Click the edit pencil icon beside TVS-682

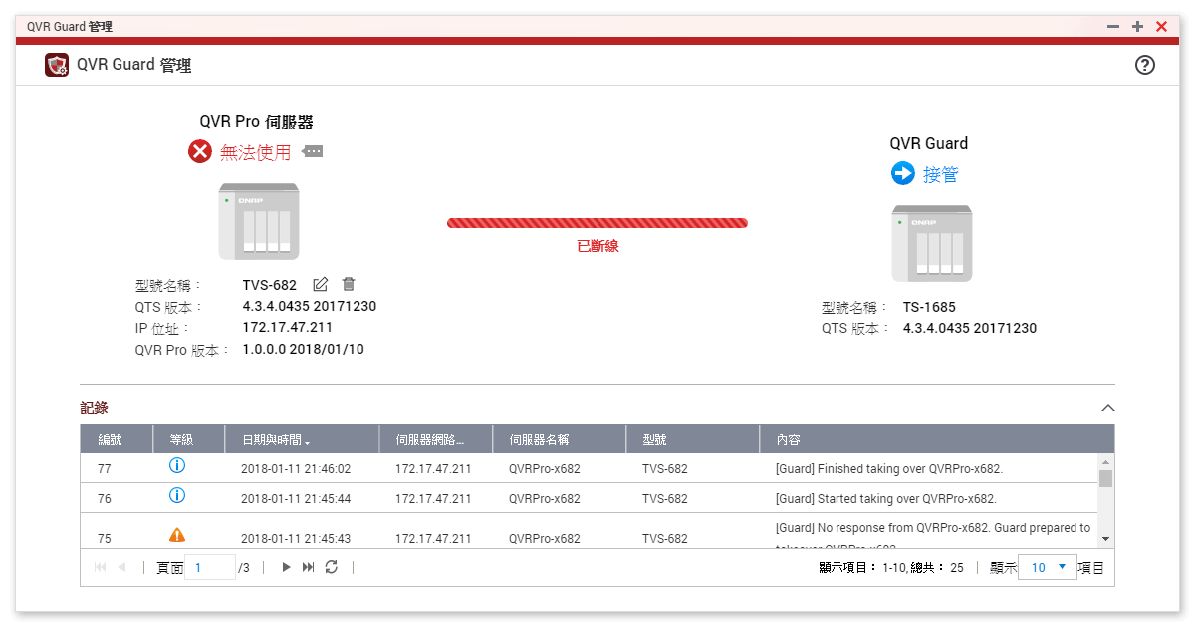(320, 285)
